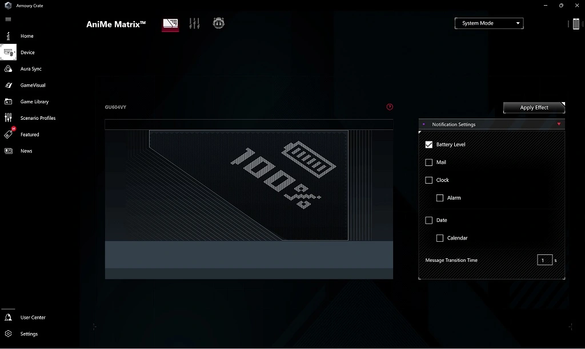This screenshot has height=349, width=585.
Task: Maximize the Armoury Crate window
Action: pos(561,5)
